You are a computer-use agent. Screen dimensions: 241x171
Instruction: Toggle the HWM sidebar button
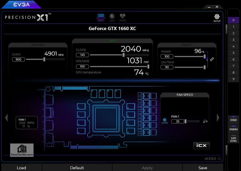click(x=233, y=129)
